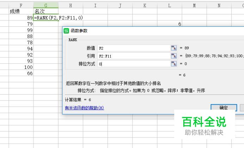
Task: Click score cell containing 66
Action: coord(21,73)
